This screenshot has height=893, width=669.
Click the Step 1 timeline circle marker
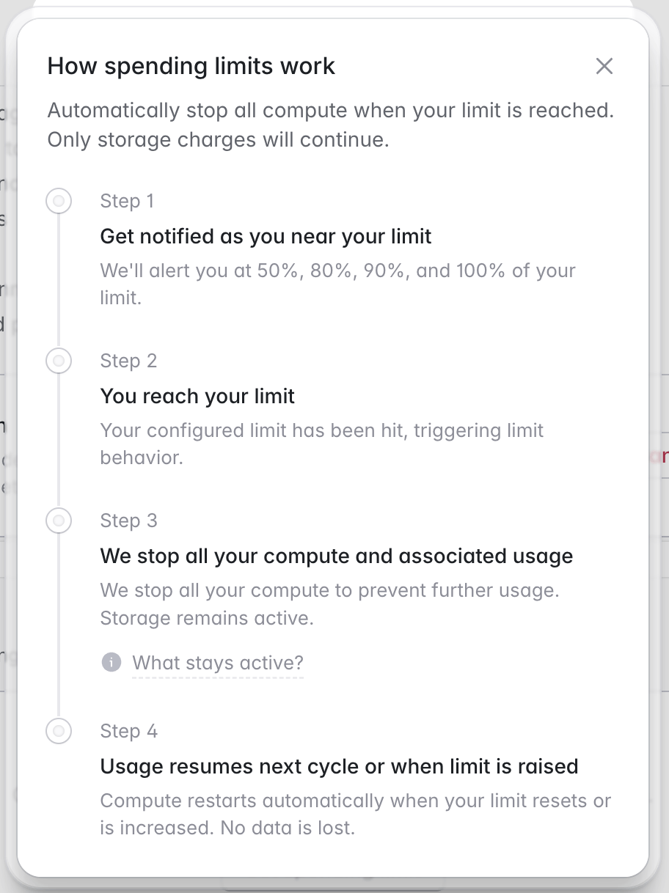(x=59, y=201)
